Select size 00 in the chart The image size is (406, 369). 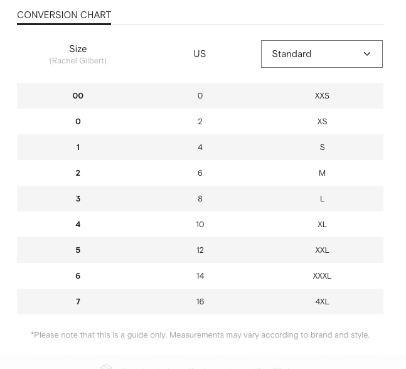pyautogui.click(x=78, y=96)
